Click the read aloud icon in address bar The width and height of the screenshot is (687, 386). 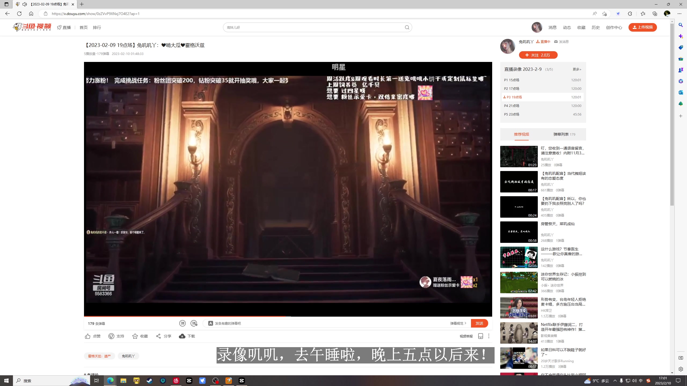[x=595, y=14]
